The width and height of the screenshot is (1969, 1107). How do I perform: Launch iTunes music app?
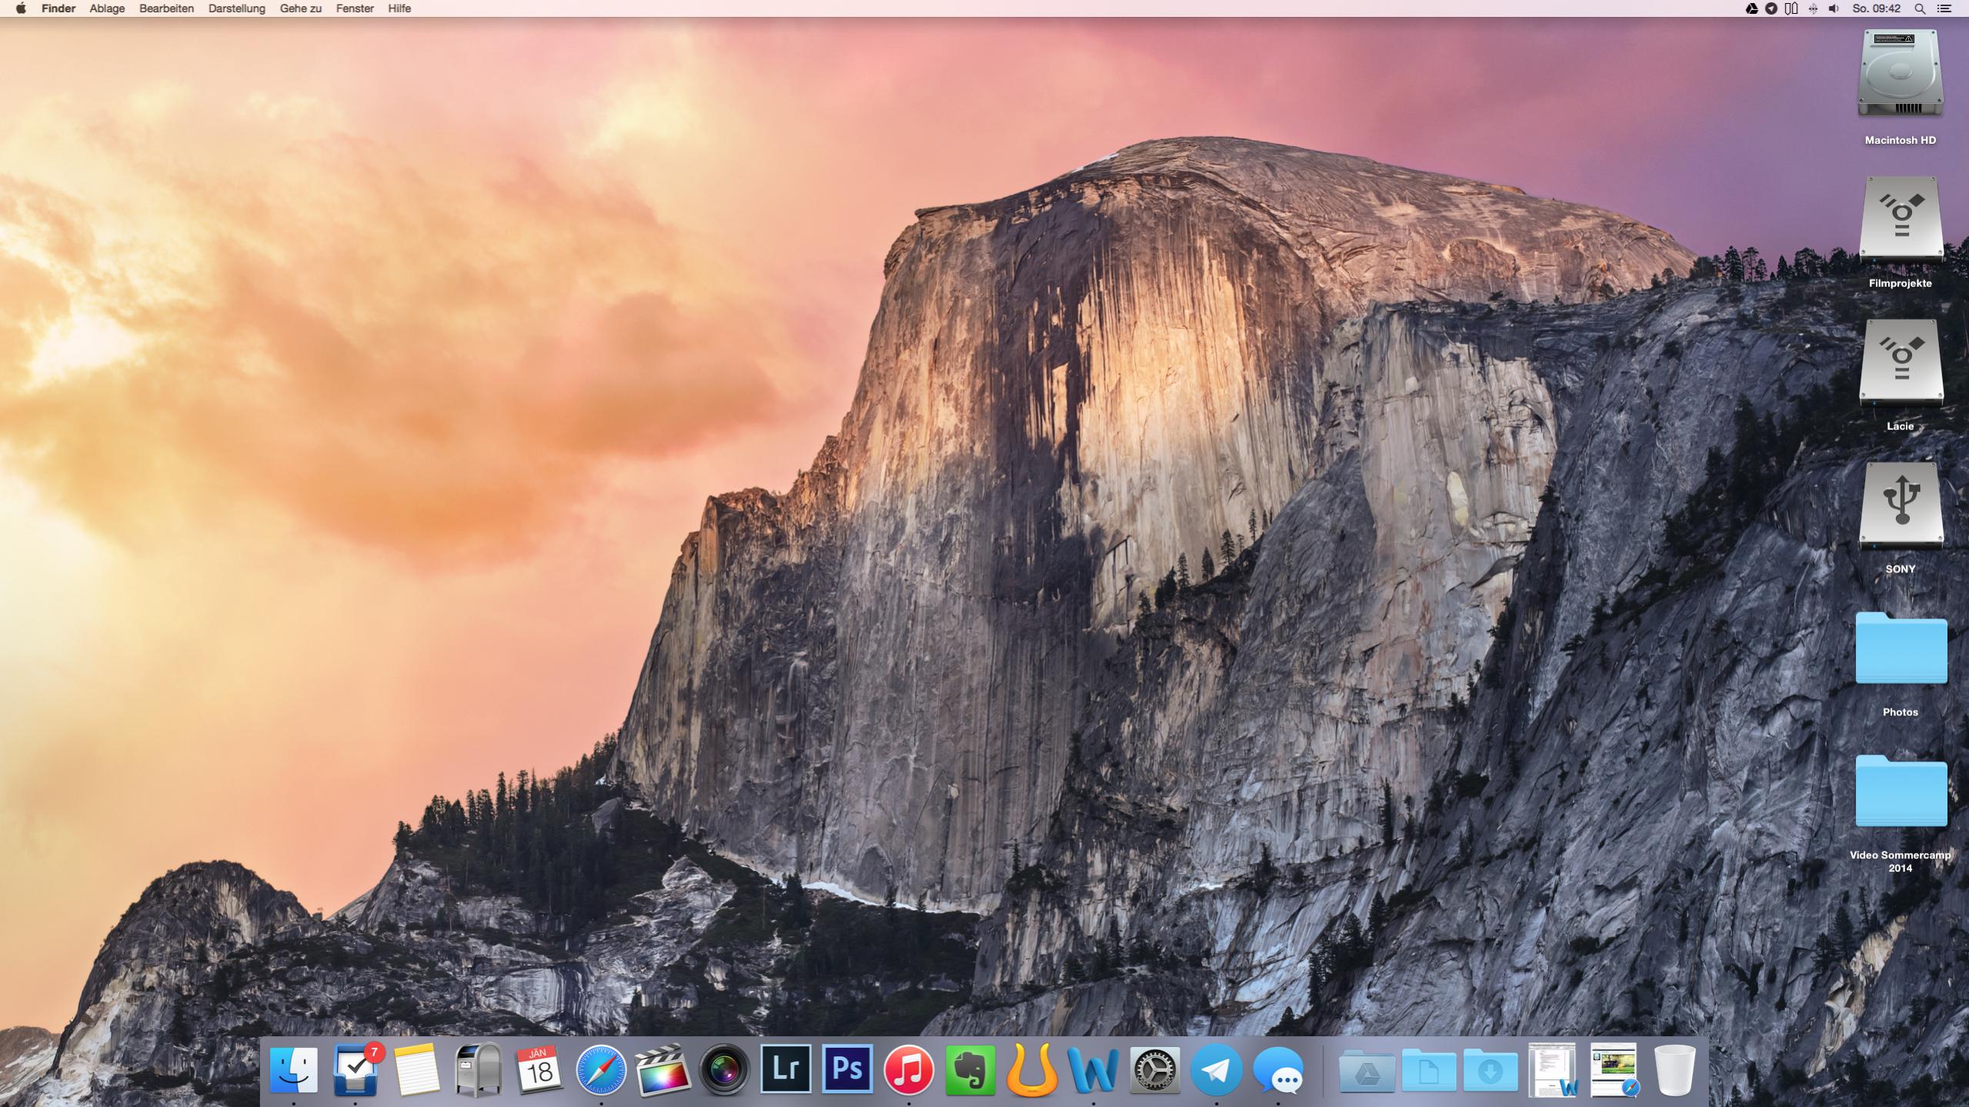click(x=909, y=1069)
